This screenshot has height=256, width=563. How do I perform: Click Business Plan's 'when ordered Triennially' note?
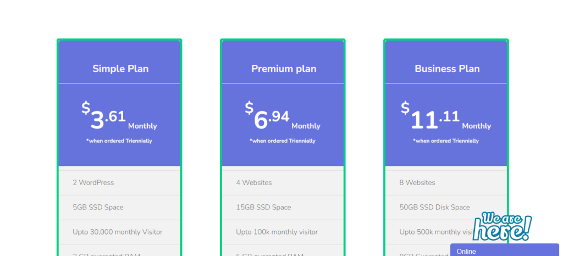[446, 141]
